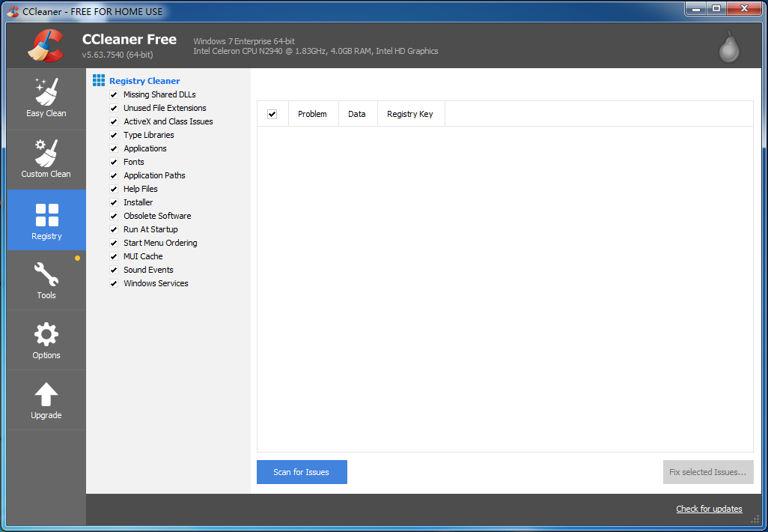This screenshot has width=768, height=532.
Task: Click the Registry Key column header
Action: coord(409,114)
